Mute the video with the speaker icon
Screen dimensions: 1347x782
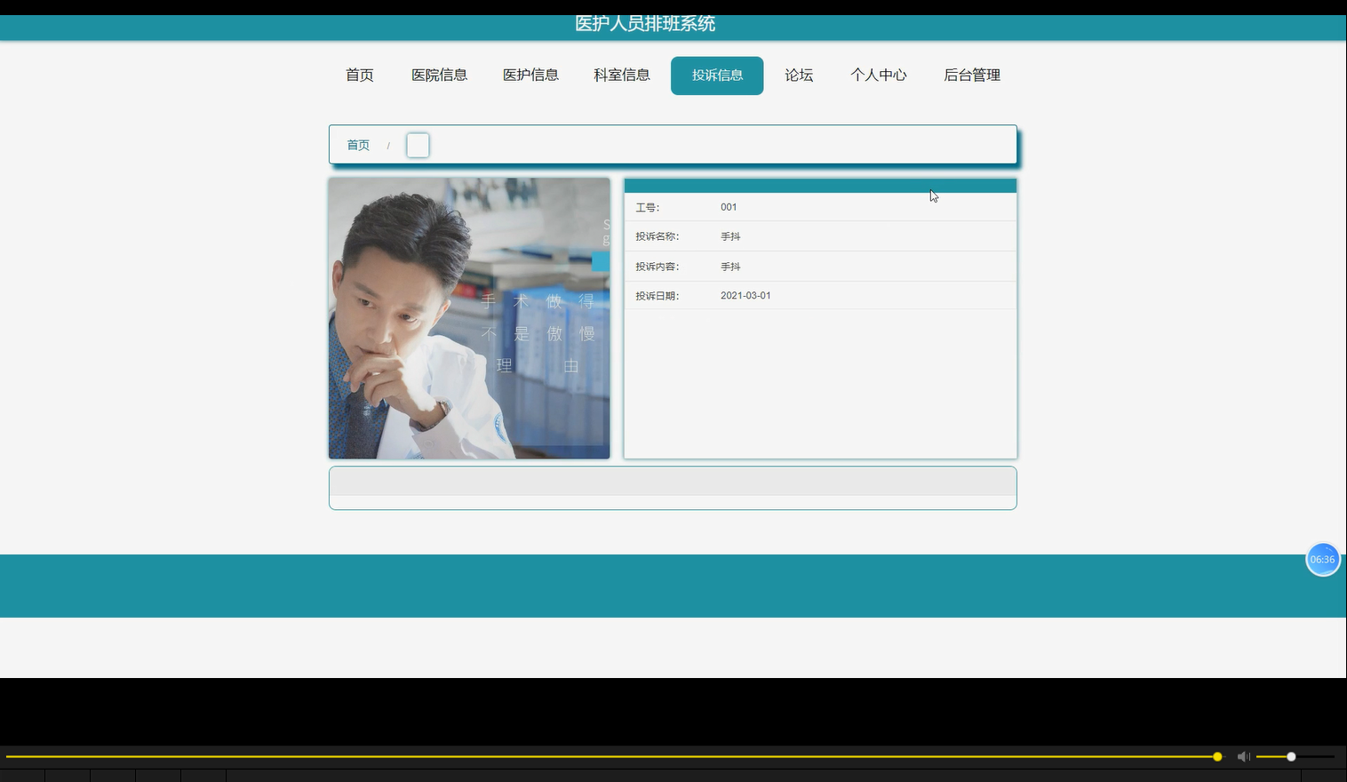click(1243, 756)
